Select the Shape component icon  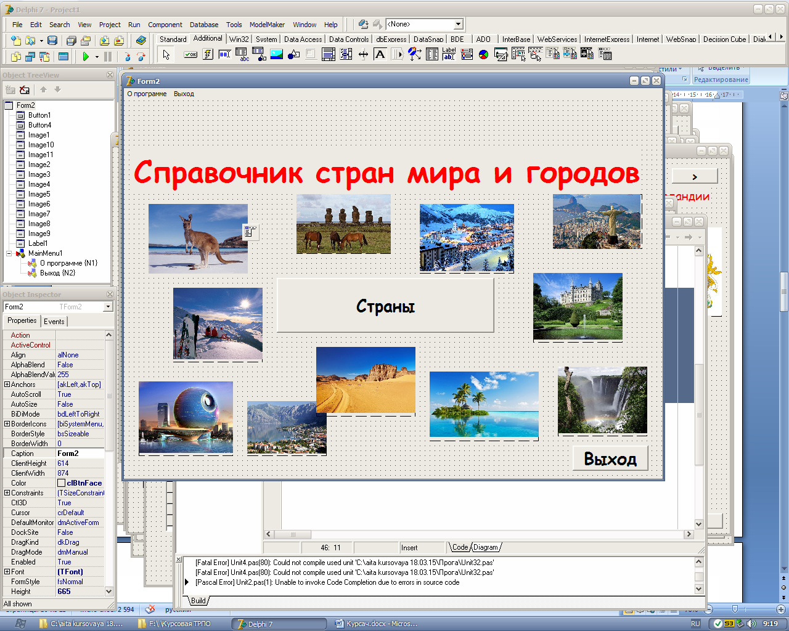point(293,54)
